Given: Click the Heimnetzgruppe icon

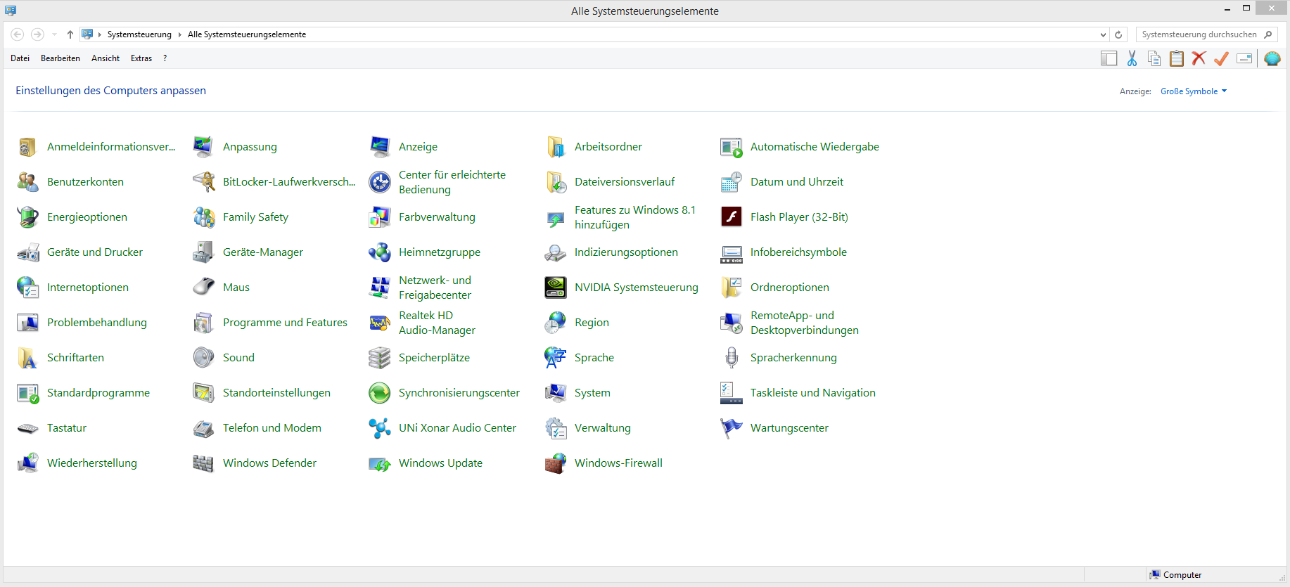Looking at the screenshot, I should pos(379,252).
